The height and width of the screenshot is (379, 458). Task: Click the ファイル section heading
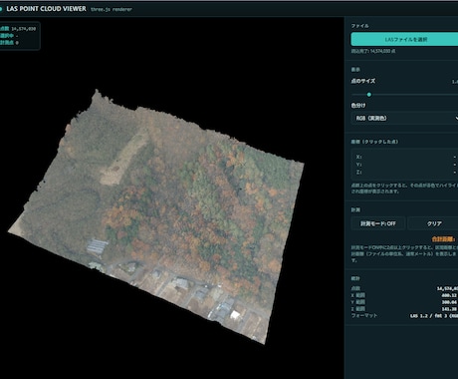[x=359, y=26]
